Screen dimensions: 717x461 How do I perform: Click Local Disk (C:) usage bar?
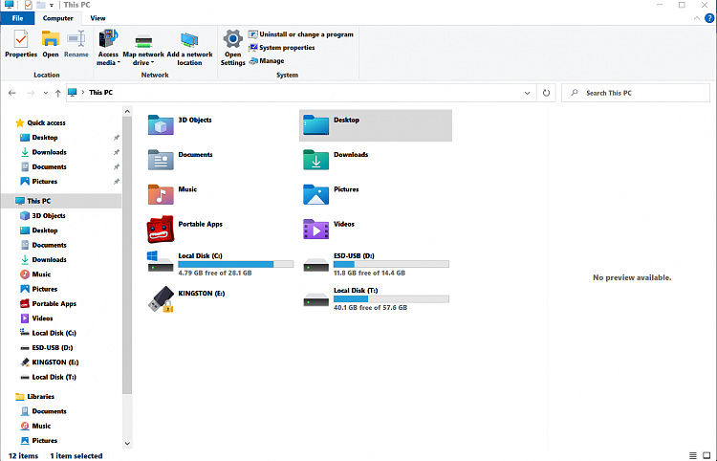pyautogui.click(x=235, y=264)
